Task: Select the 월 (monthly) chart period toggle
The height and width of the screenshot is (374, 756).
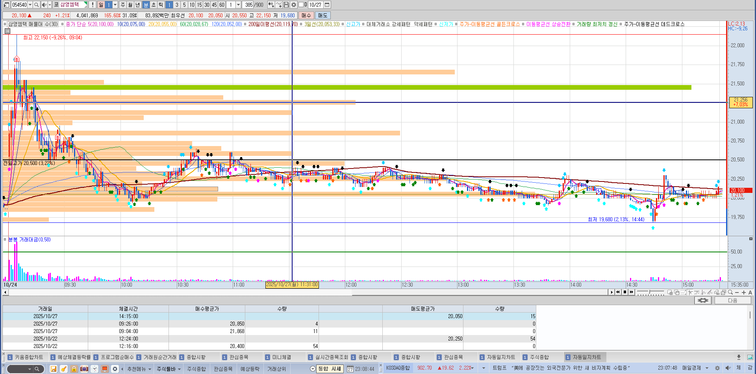Action: pyautogui.click(x=130, y=5)
